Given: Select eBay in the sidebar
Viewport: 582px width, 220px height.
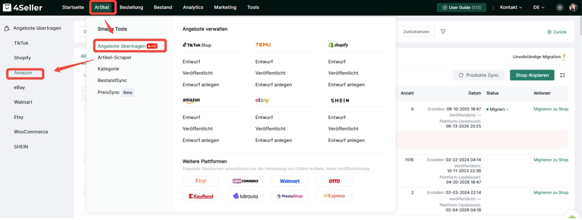Looking at the screenshot, I should (x=19, y=87).
